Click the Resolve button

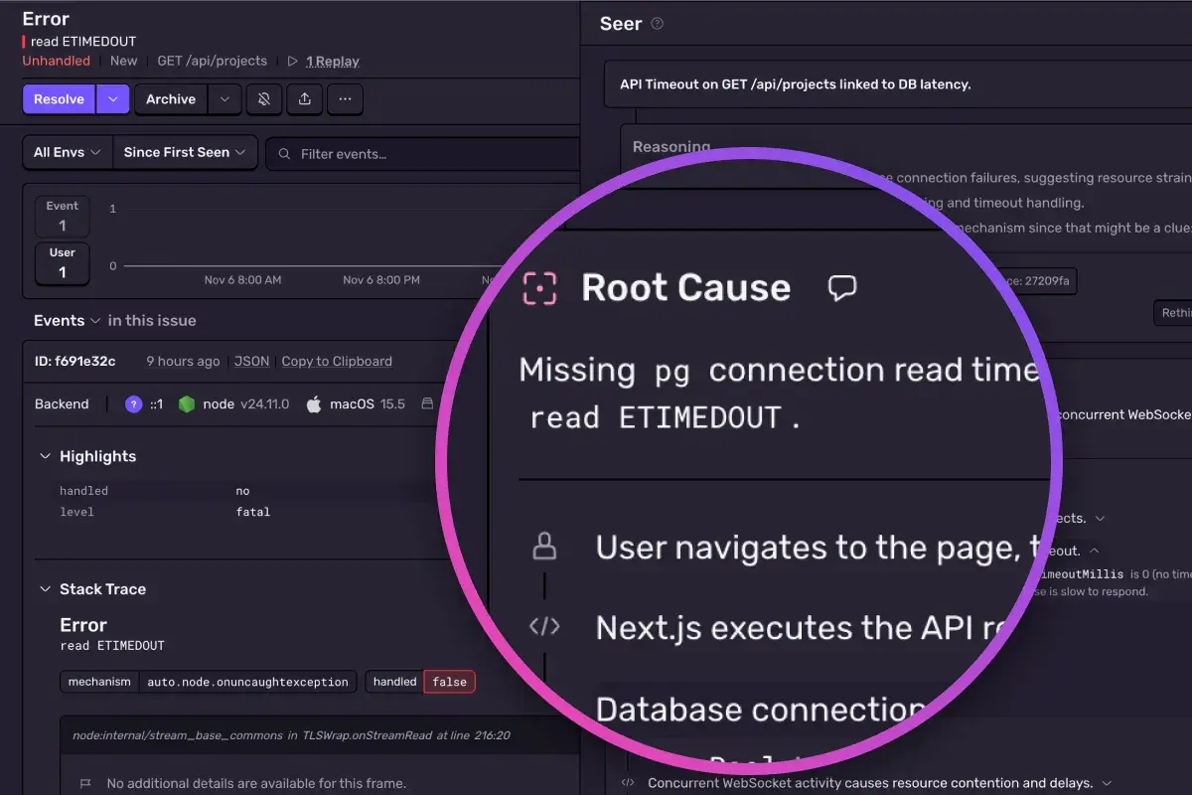[x=58, y=99]
